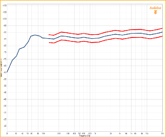Viewport: 166px width, 137px height.
Task: Click the 20 tick on the frequency axis
Action: coord(7,133)
